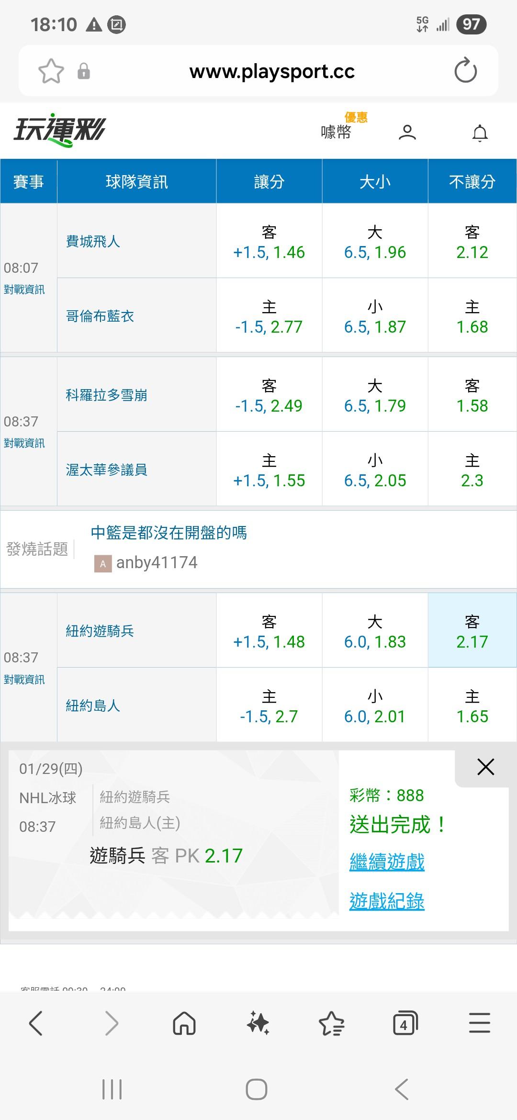Open browser hamburger menu

click(x=479, y=1023)
